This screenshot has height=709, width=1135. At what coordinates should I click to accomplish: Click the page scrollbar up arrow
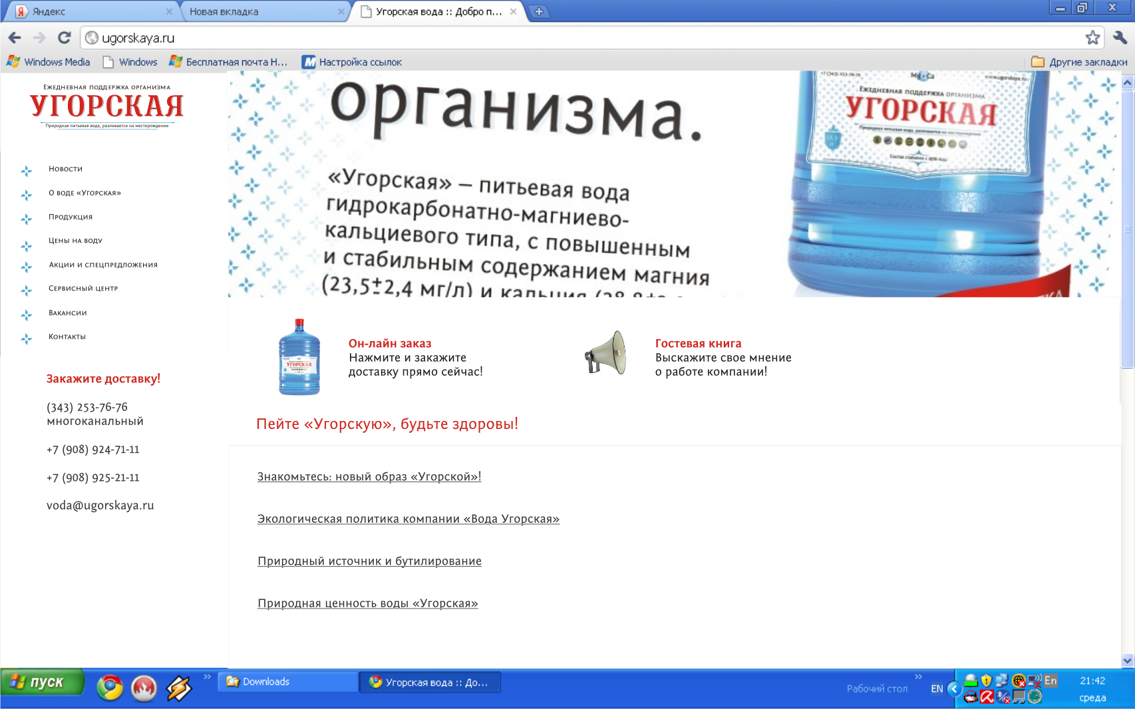1128,83
